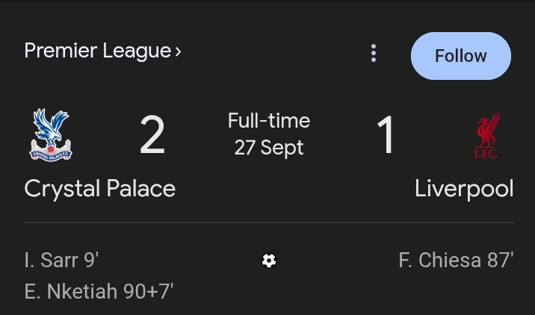Image resolution: width=535 pixels, height=315 pixels.
Task: Select goal scorer F. Chiesa
Action: (439, 260)
